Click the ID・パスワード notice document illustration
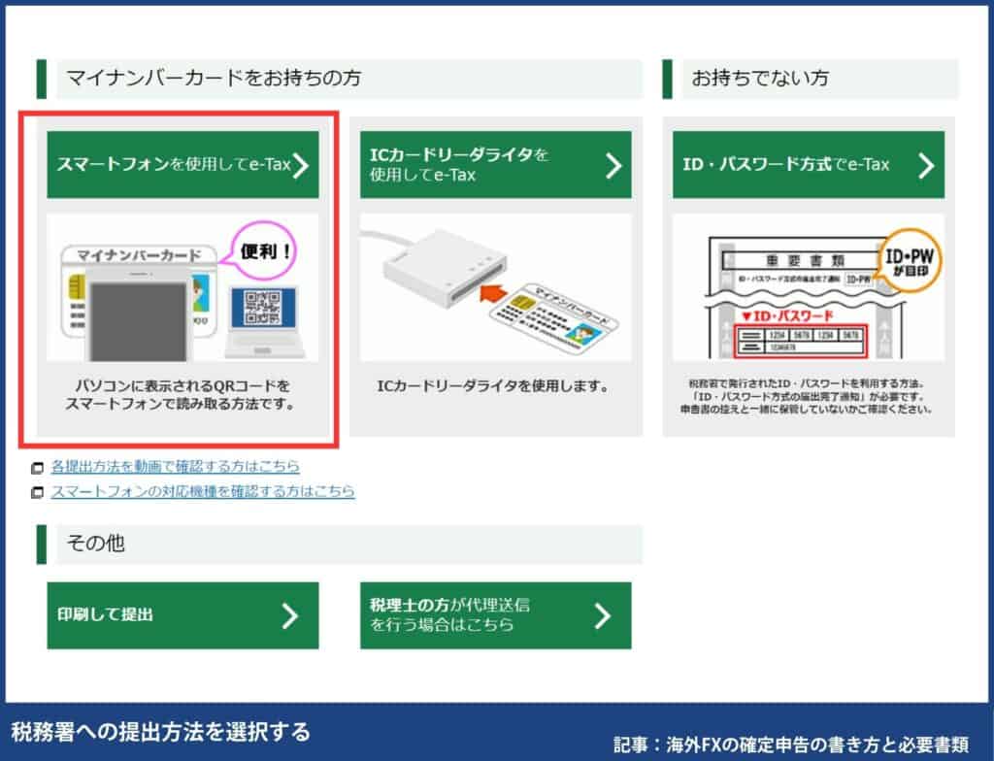This screenshot has height=761, width=994. pos(809,288)
